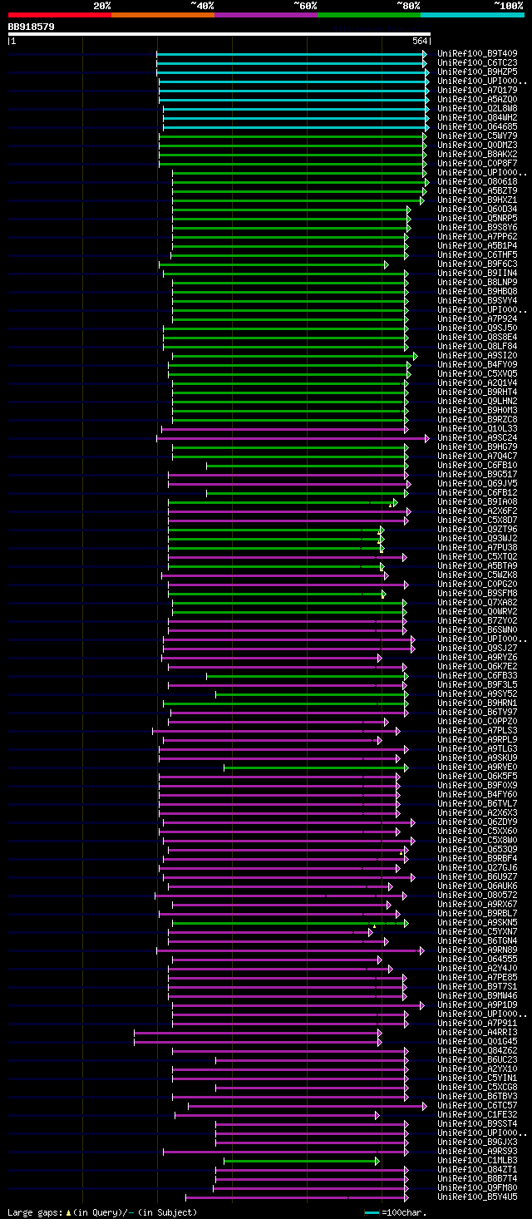
Task: Open hit UniRef100_Q2L8W8
Action: coord(477,109)
